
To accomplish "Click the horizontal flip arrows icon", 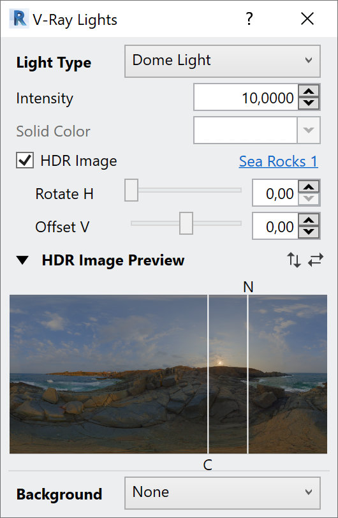I will tap(316, 260).
